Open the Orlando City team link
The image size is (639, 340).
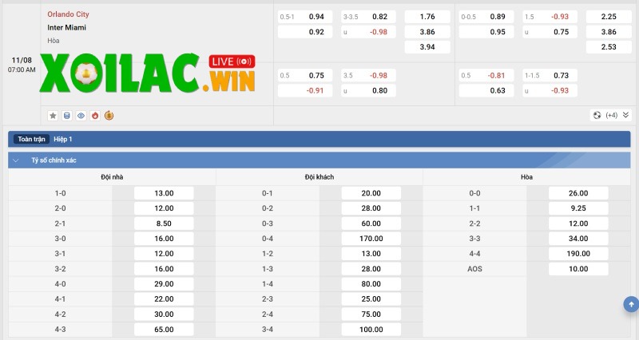tap(68, 14)
